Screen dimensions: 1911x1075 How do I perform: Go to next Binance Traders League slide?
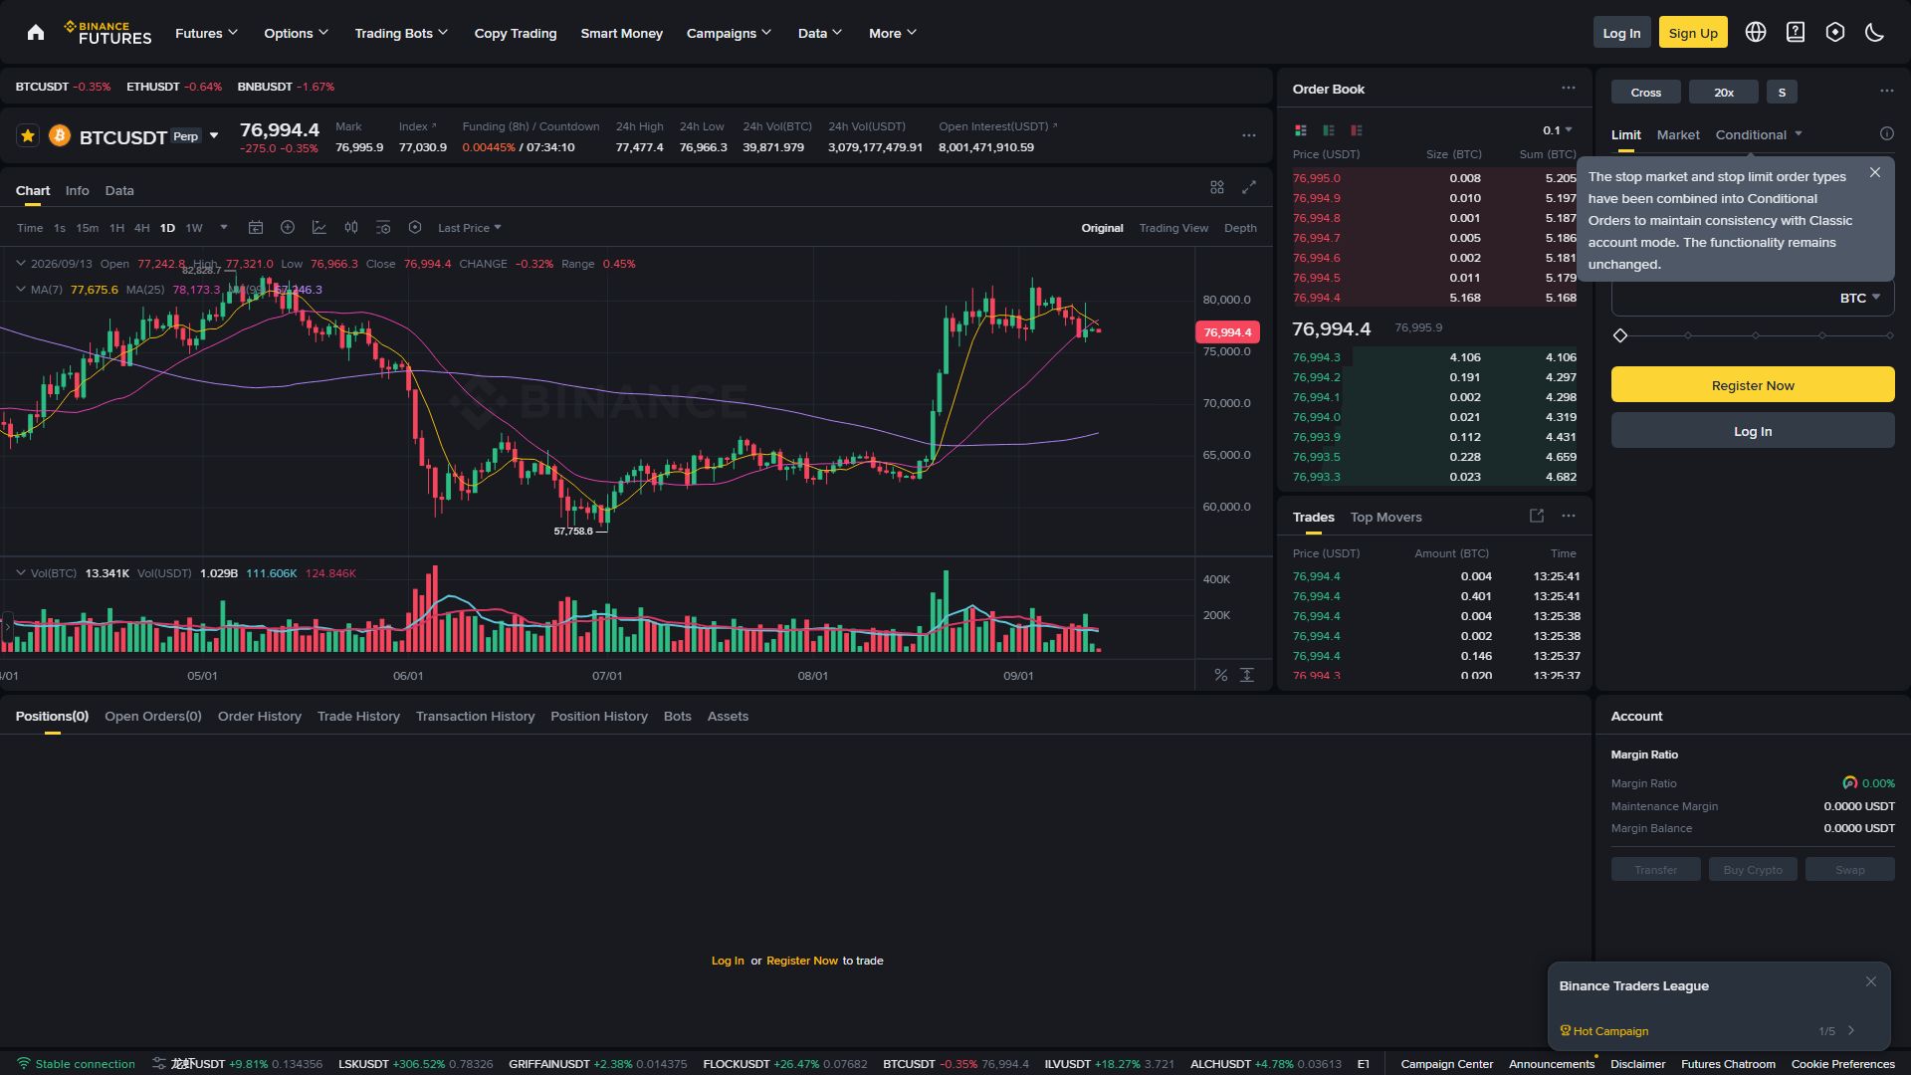coord(1851,1031)
